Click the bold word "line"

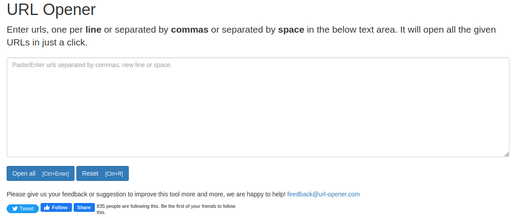(94, 30)
